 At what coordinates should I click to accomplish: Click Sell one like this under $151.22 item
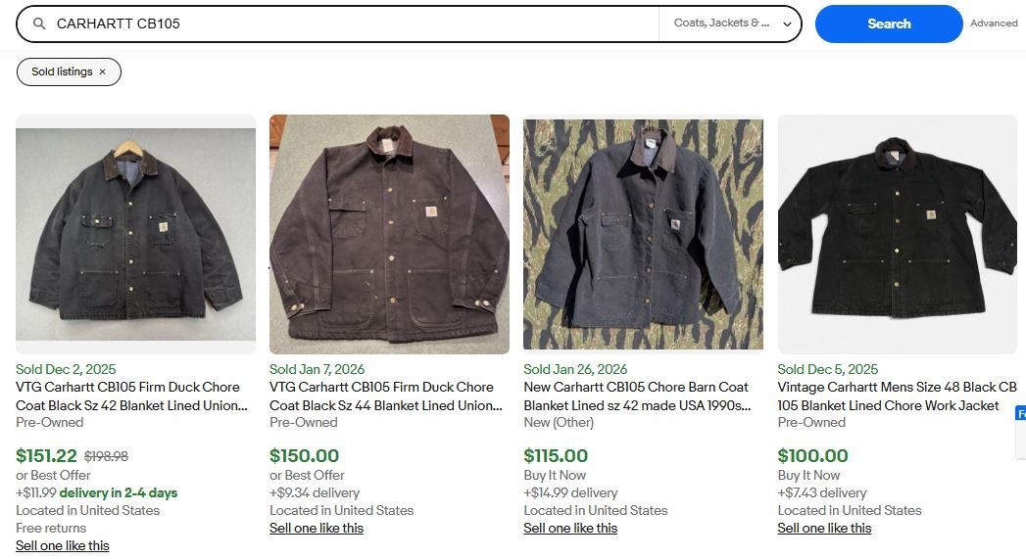[x=63, y=545]
